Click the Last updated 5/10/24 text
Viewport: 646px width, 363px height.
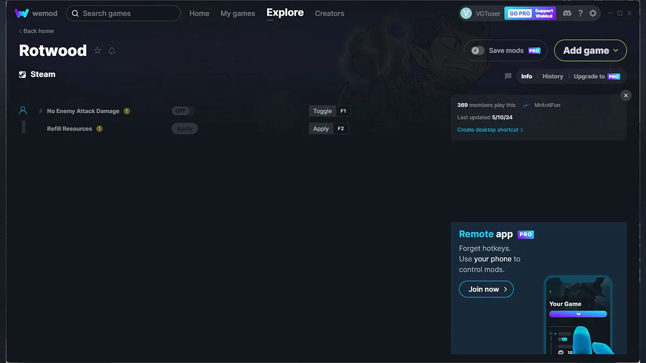[x=484, y=117]
